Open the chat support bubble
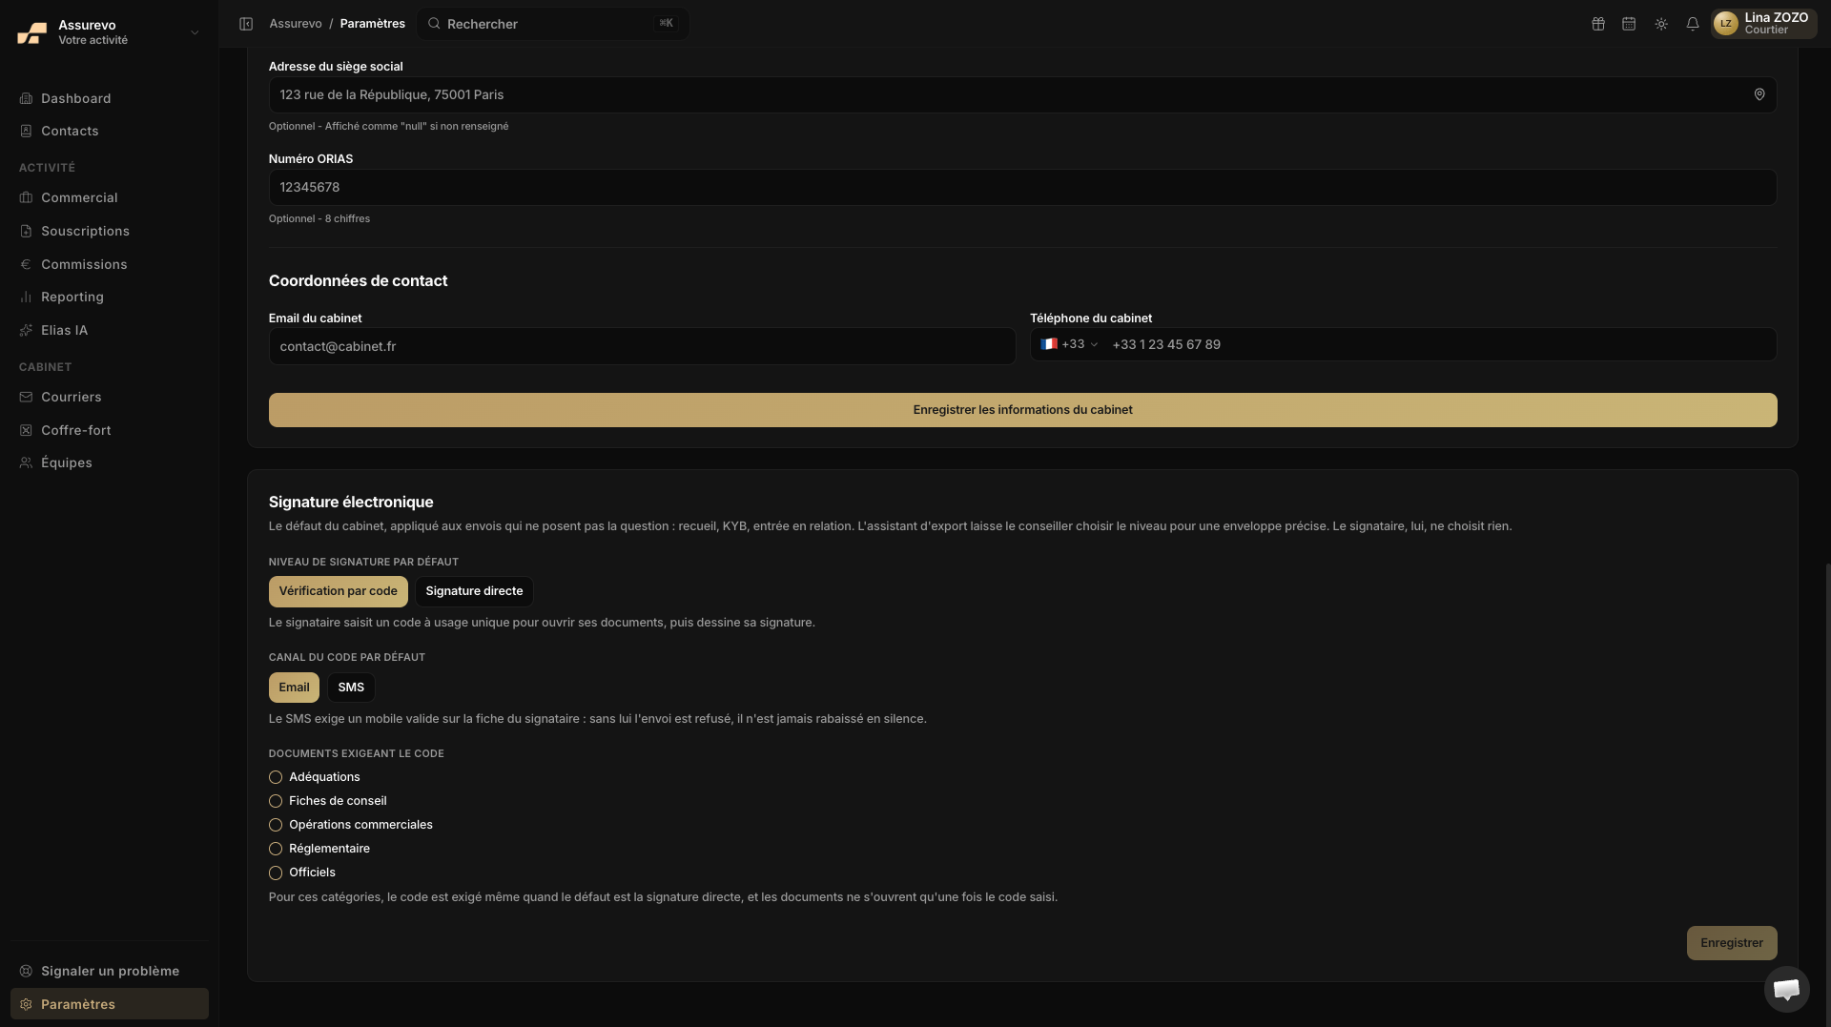This screenshot has width=1831, height=1027. pos(1786,990)
